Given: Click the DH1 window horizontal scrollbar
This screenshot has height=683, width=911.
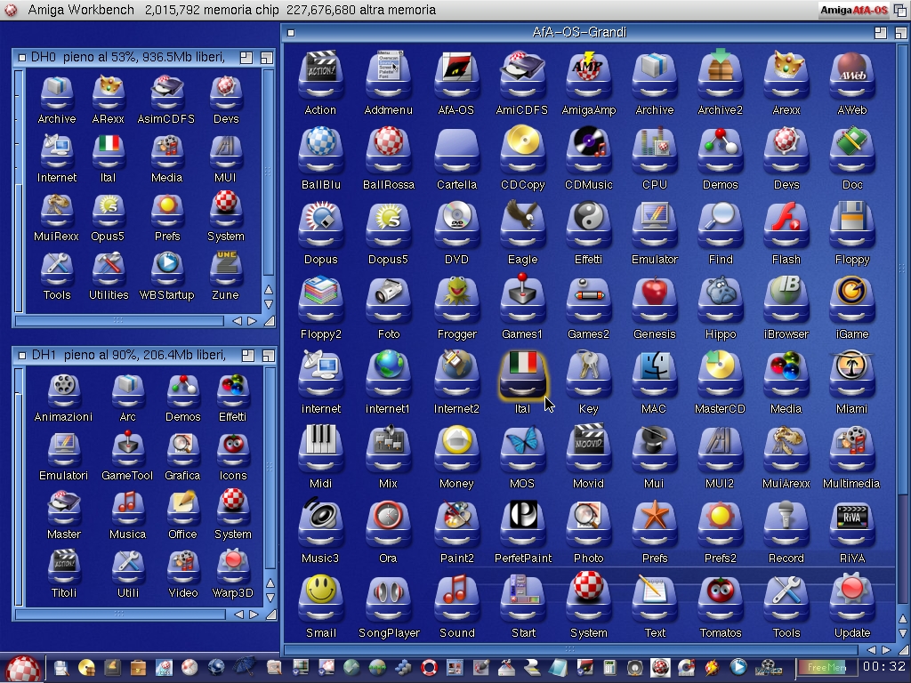Looking at the screenshot, I should 120,615.
